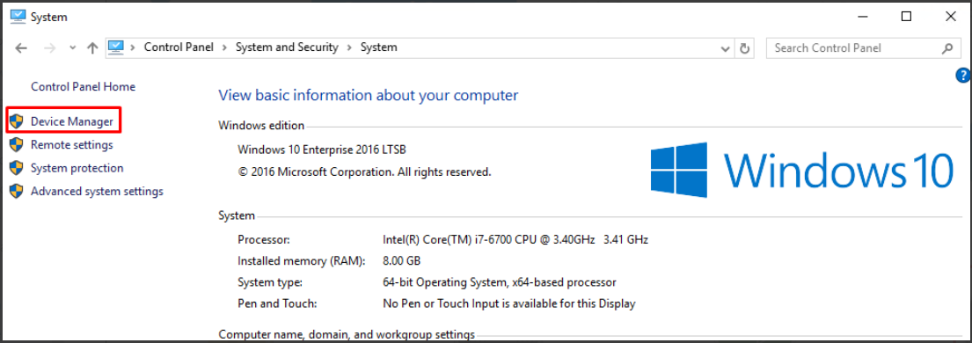
Task: Click the 'Windows edition' section header
Action: [261, 126]
